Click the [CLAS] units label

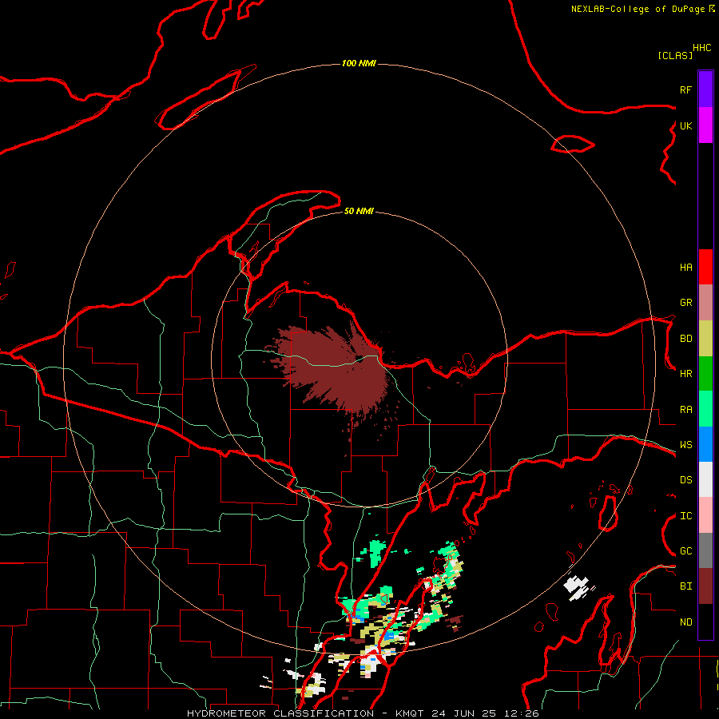point(675,56)
